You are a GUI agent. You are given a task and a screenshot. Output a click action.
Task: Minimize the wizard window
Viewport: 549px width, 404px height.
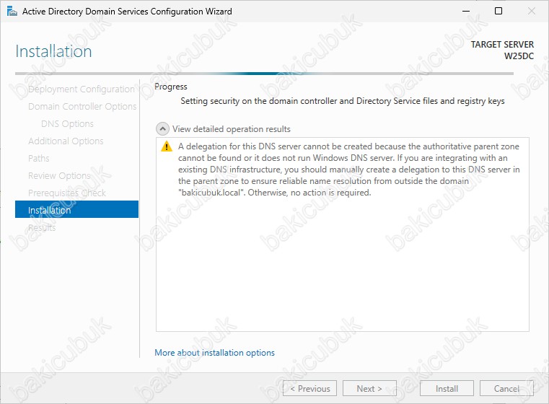465,12
